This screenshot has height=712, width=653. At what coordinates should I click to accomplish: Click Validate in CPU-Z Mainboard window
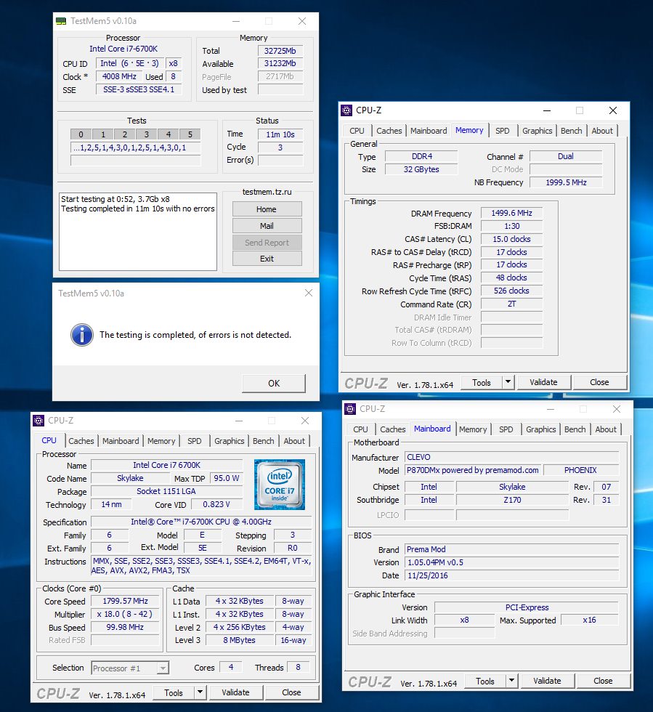pos(547,681)
